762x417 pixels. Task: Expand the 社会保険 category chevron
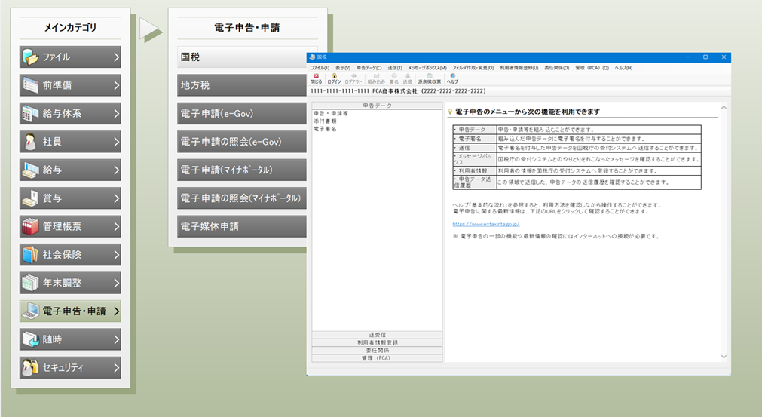(116, 255)
